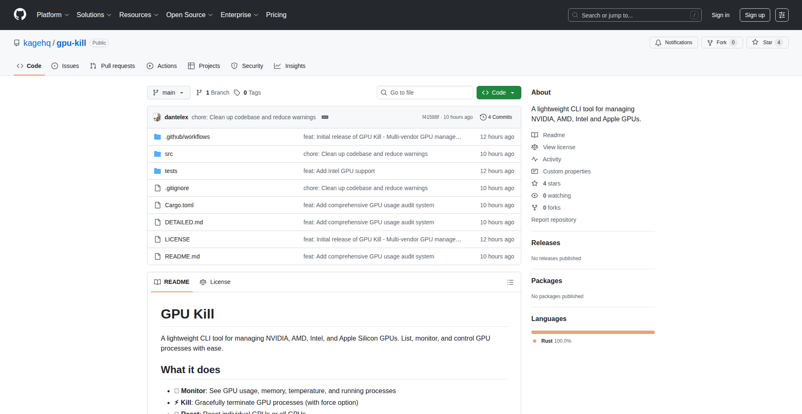Click the tag icon beside 0 Tags
This screenshot has height=414, width=802.
[x=237, y=93]
